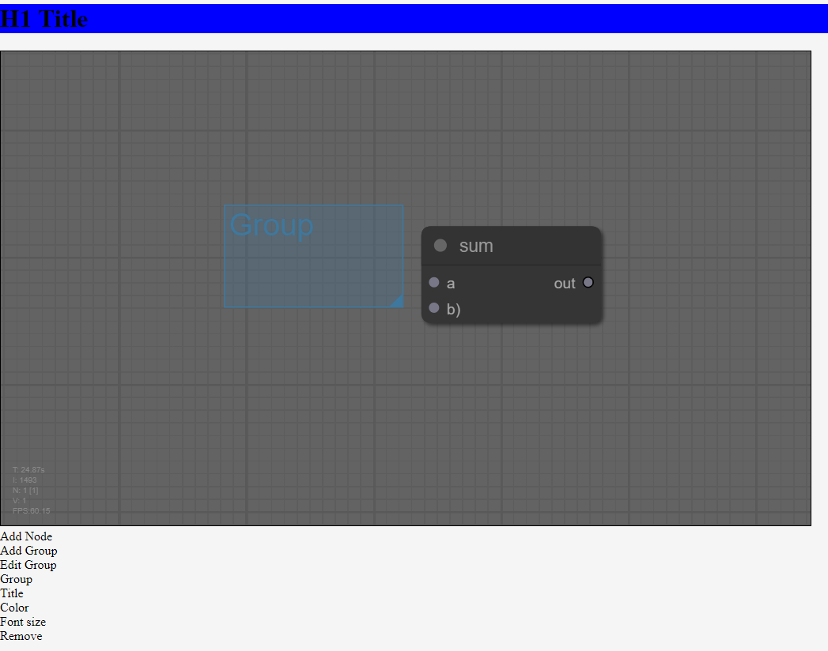828x651 pixels.
Task: Click the "T: 24.87s" timer readout
Action: [x=28, y=469]
